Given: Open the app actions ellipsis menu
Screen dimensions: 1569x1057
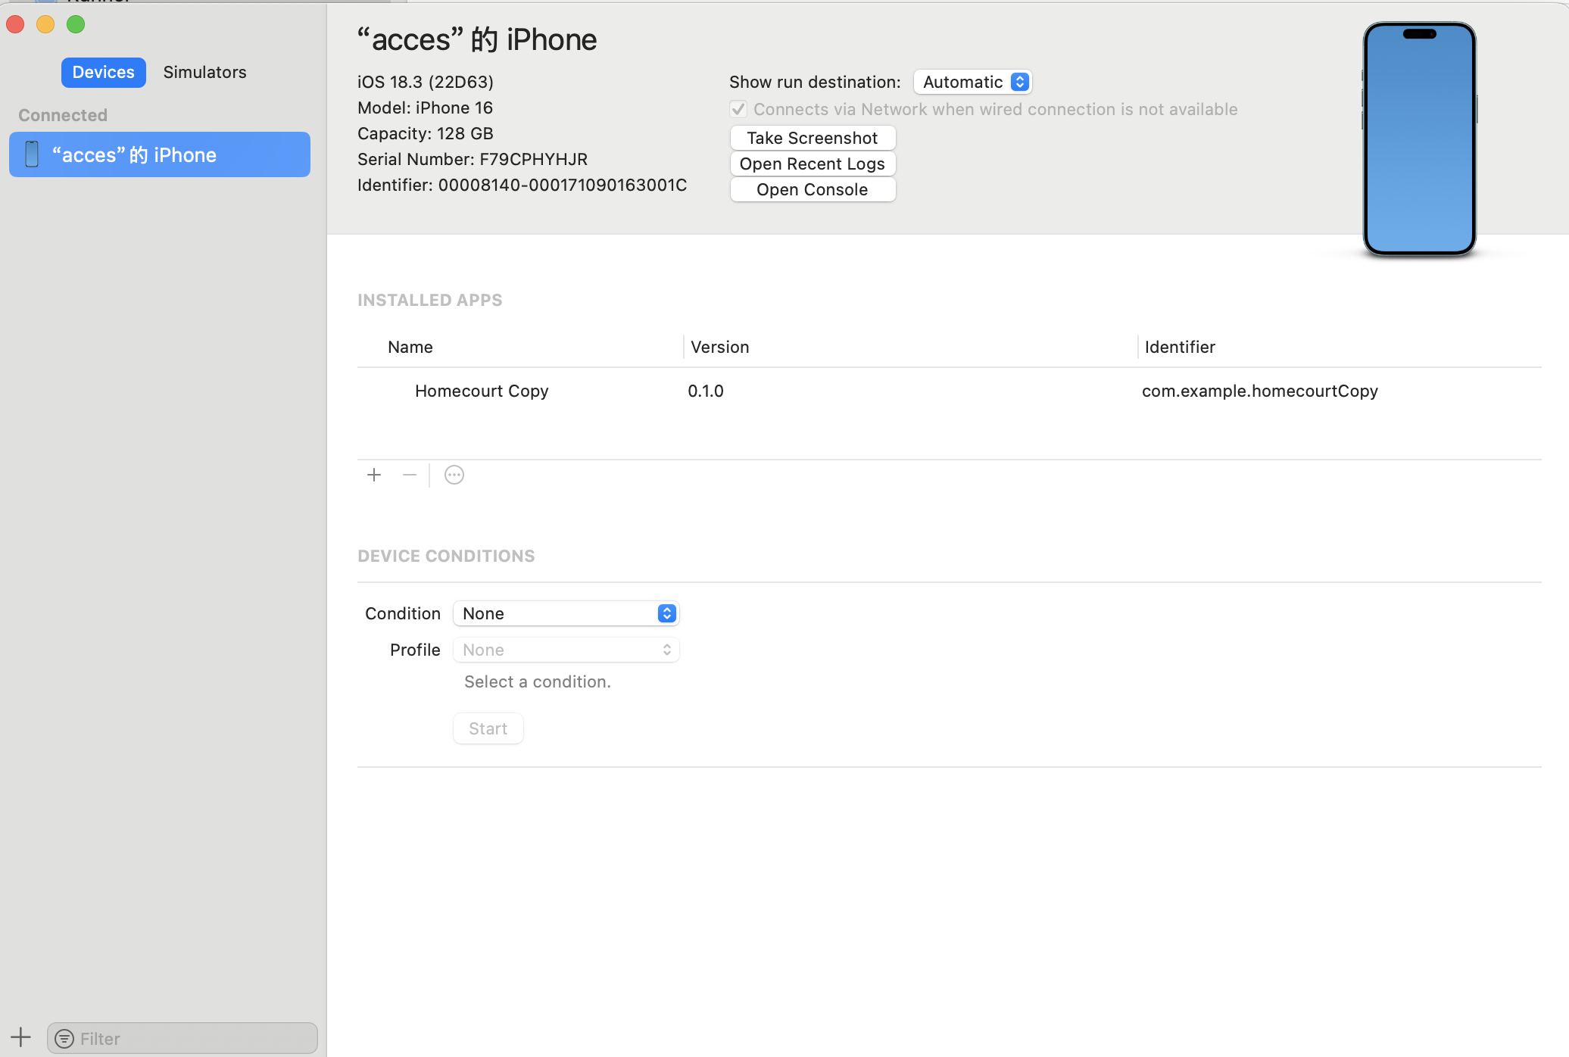Looking at the screenshot, I should pyautogui.click(x=454, y=475).
